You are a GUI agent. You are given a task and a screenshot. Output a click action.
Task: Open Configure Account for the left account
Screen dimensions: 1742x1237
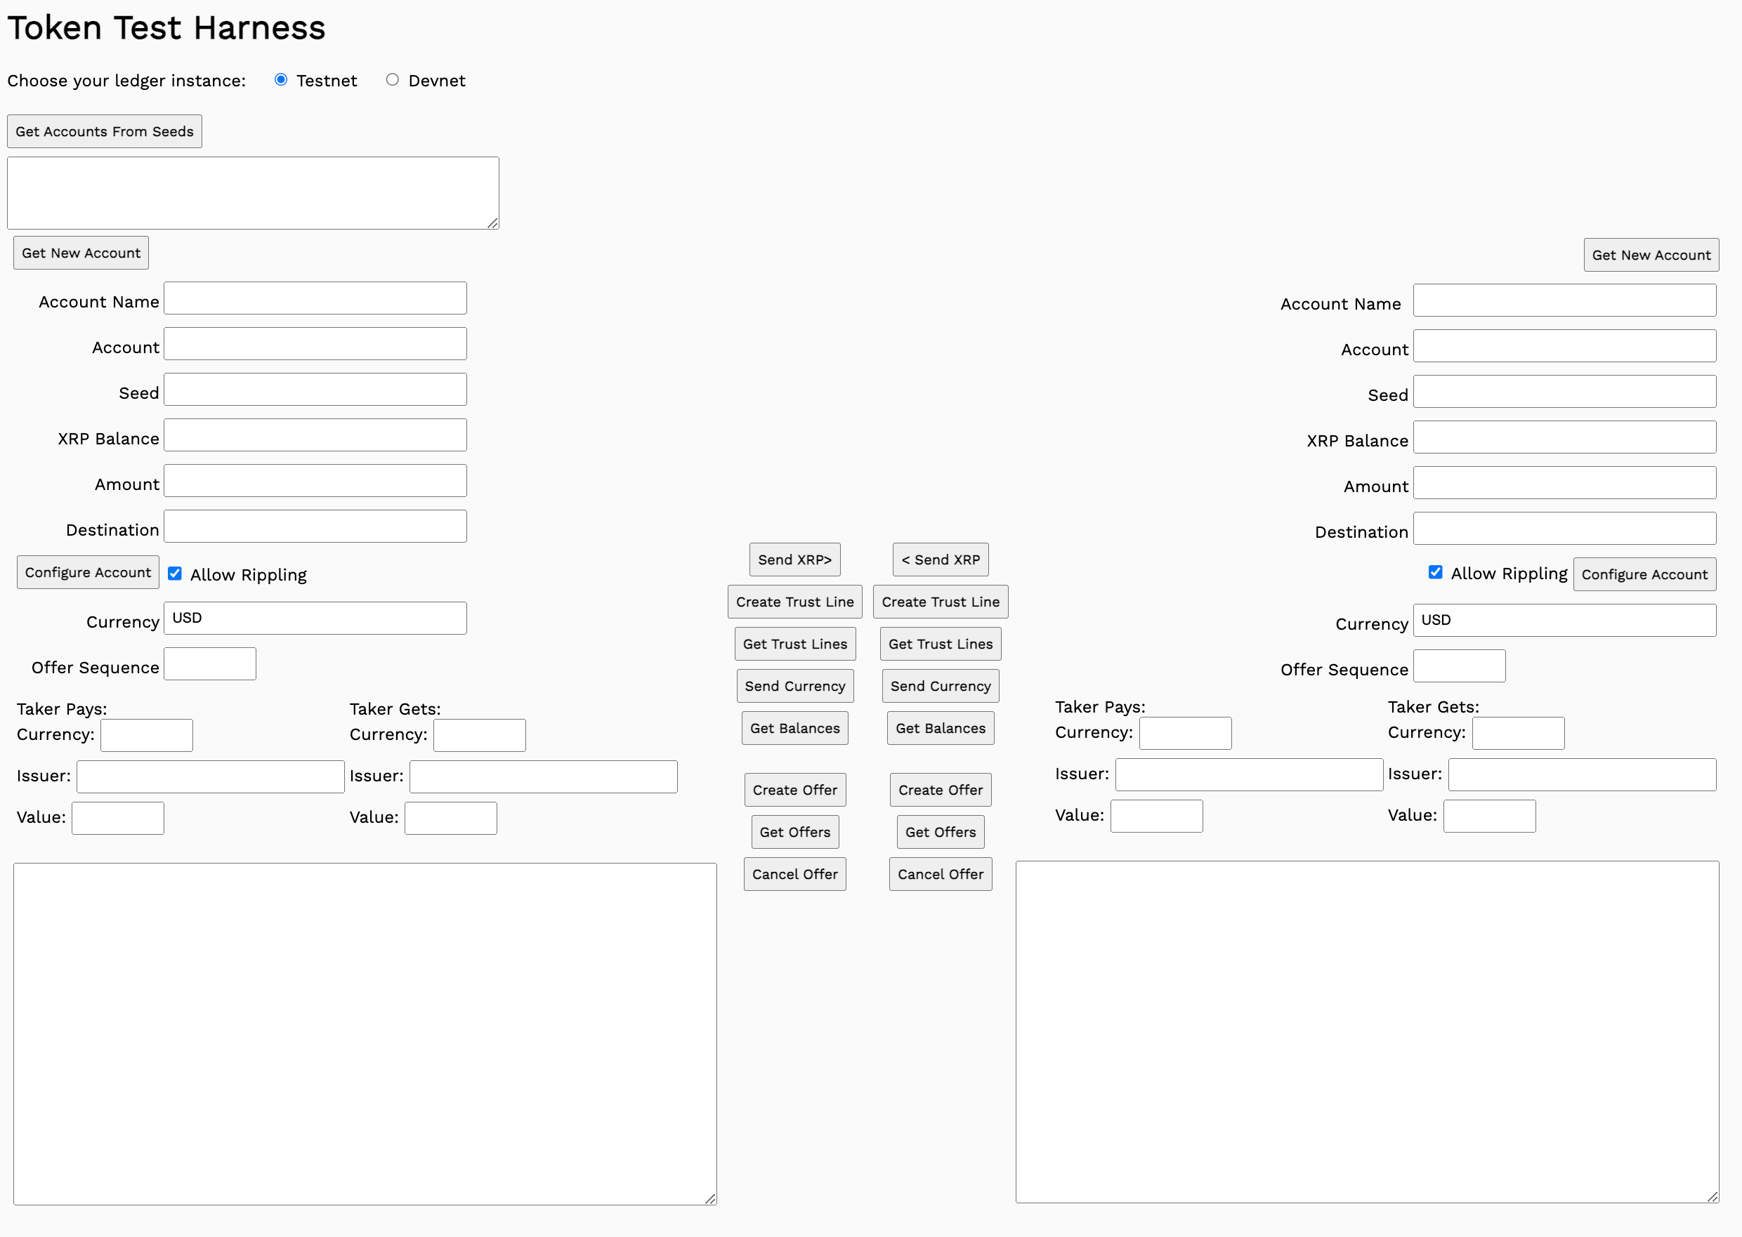tap(88, 571)
